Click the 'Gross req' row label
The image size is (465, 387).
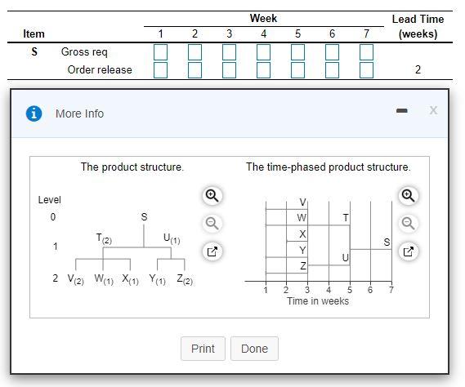pyautogui.click(x=84, y=52)
